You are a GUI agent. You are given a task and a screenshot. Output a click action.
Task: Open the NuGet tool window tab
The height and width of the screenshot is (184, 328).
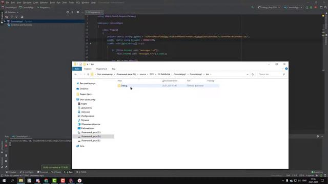click(x=11, y=172)
